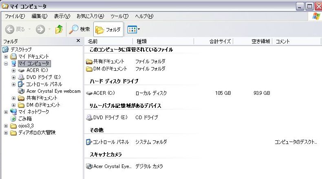Close the フォルダ side pane
This screenshot has width=322, height=179.
click(78, 41)
